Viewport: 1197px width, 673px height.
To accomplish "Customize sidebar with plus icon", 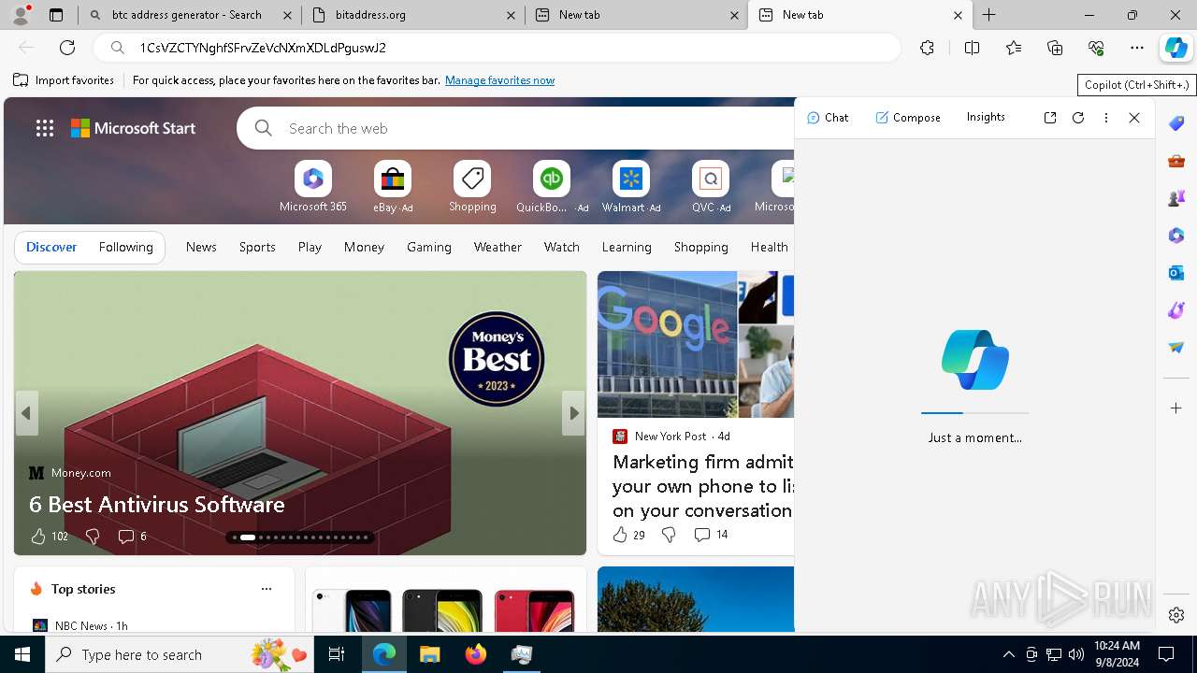I will 1176,408.
